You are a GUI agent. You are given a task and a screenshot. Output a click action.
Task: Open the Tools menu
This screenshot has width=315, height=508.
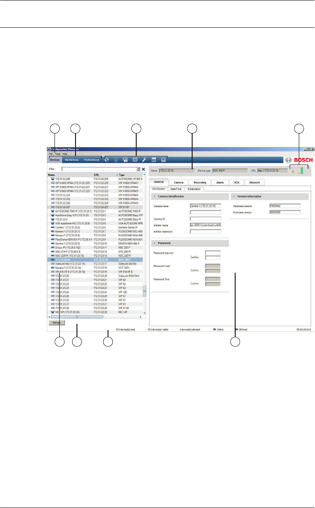[58, 154]
